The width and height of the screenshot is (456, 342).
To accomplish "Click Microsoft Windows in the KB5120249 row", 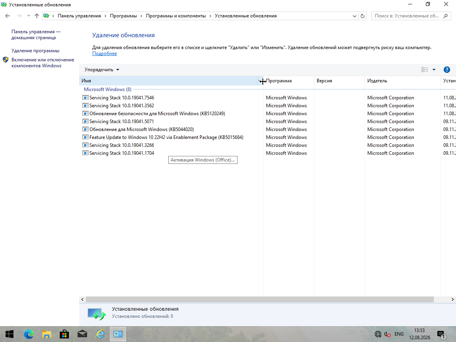I will 286,114.
